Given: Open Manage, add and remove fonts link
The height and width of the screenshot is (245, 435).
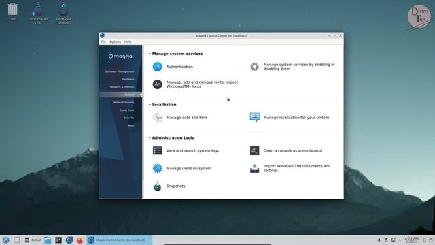Looking at the screenshot, I should [x=202, y=84].
